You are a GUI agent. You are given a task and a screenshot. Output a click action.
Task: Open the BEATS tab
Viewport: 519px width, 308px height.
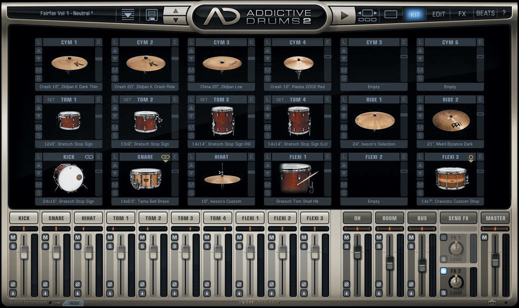pyautogui.click(x=487, y=14)
